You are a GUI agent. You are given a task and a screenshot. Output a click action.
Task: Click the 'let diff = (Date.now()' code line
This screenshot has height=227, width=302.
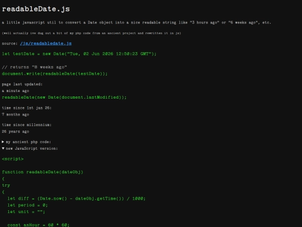coord(77,198)
